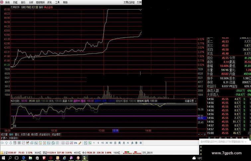The width and height of the screenshot is (251, 161).
Task: Click the 10% toolbar icon
Action: (76, 143)
